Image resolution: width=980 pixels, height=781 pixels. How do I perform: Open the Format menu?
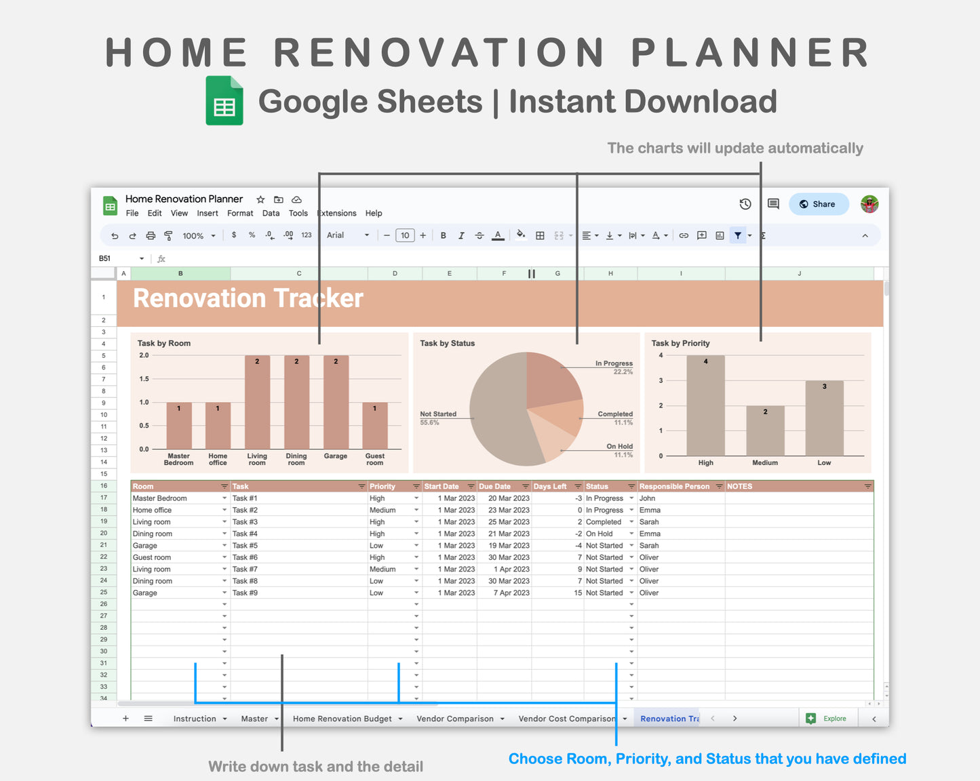[240, 213]
